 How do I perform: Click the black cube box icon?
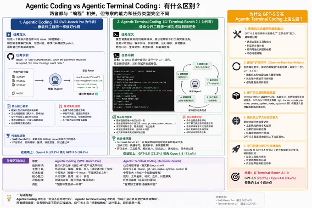[x=236, y=96]
